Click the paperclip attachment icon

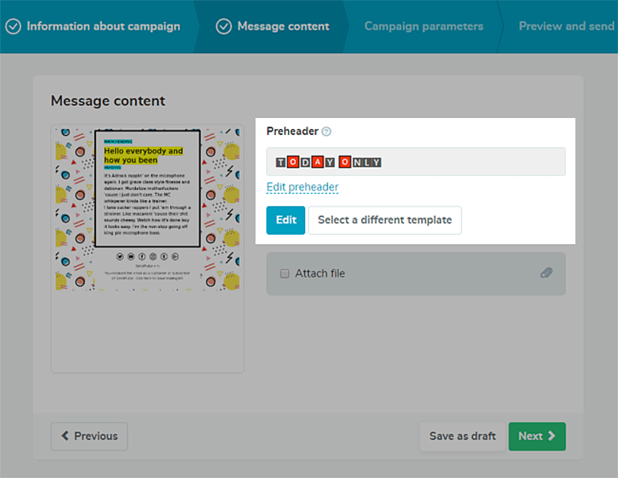[546, 273]
